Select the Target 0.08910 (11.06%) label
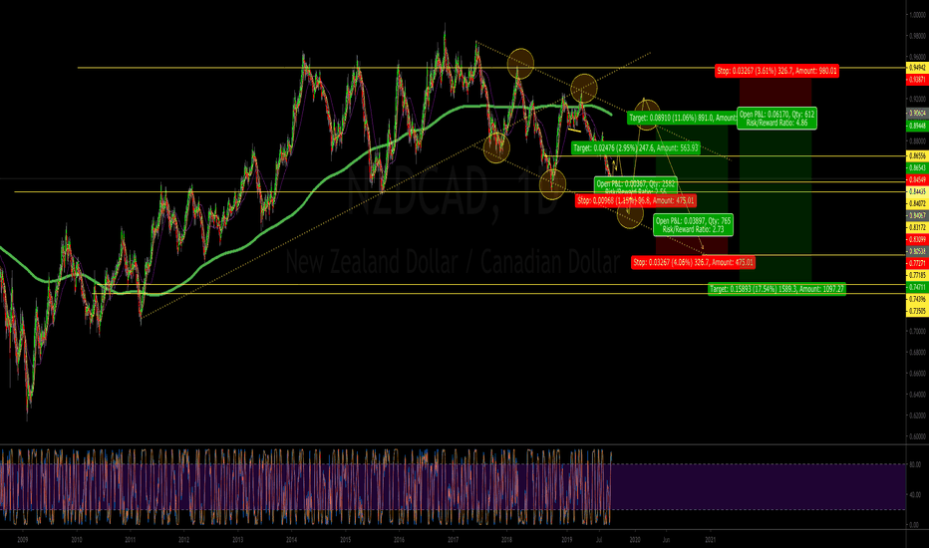The height and width of the screenshot is (548, 929). click(683, 118)
